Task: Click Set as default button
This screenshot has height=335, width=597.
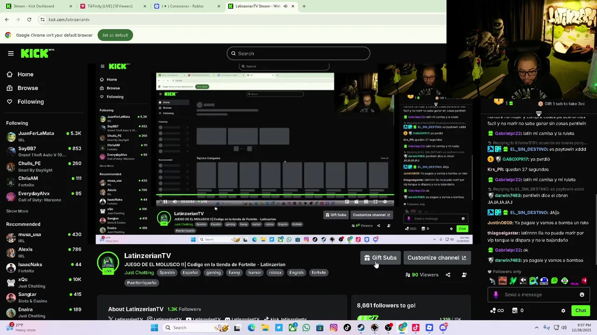Action: coord(115,35)
